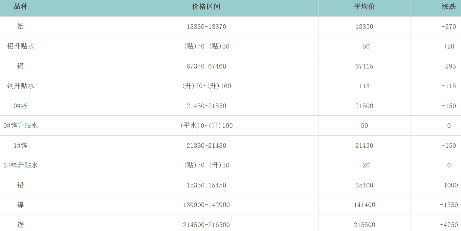Click the 1#锌升贴水 row label
The width and height of the screenshot is (461, 231).
[x=21, y=165]
